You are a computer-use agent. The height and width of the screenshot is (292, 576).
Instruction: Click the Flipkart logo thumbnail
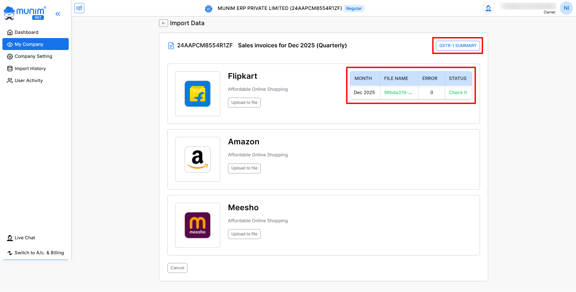tap(197, 94)
